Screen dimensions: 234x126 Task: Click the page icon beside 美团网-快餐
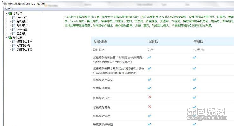pyautogui.click(x=14, y=45)
